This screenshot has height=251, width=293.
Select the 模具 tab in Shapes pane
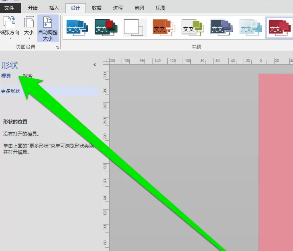click(x=6, y=76)
